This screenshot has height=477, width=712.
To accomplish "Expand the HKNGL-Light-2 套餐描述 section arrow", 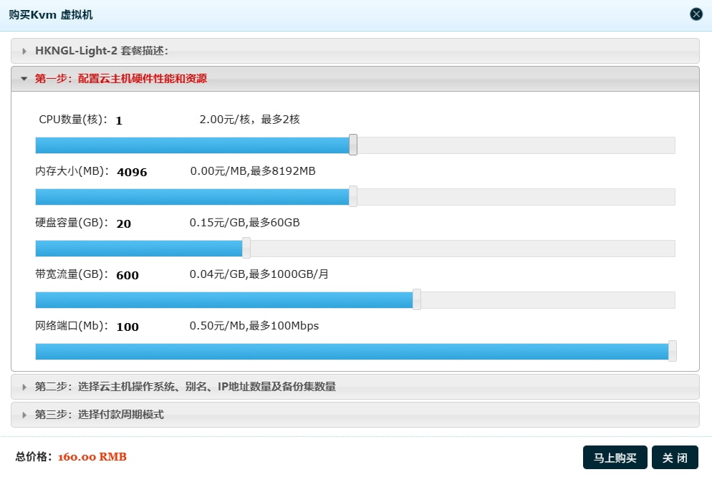I will (24, 52).
